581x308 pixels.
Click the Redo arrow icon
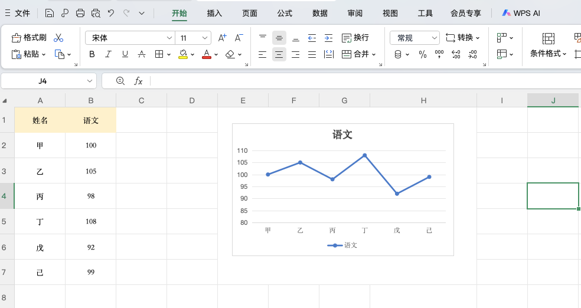pos(126,14)
